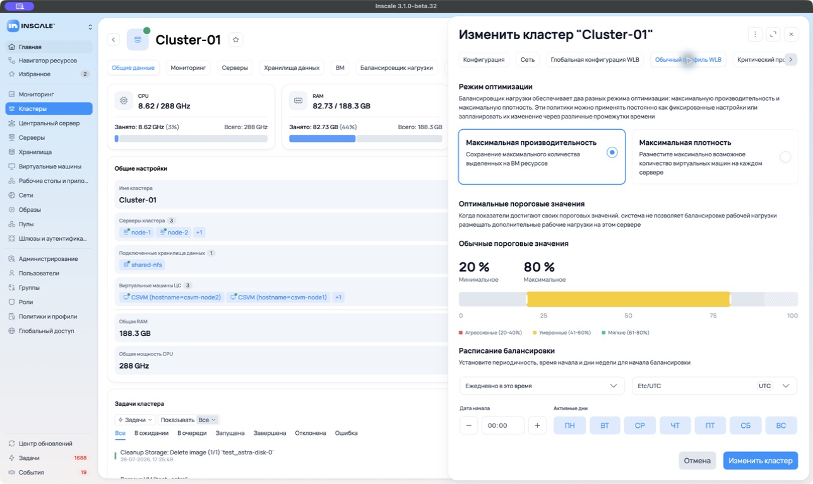Add Cluster-01 to favorites with star button
This screenshot has height=484, width=813.
tap(235, 40)
